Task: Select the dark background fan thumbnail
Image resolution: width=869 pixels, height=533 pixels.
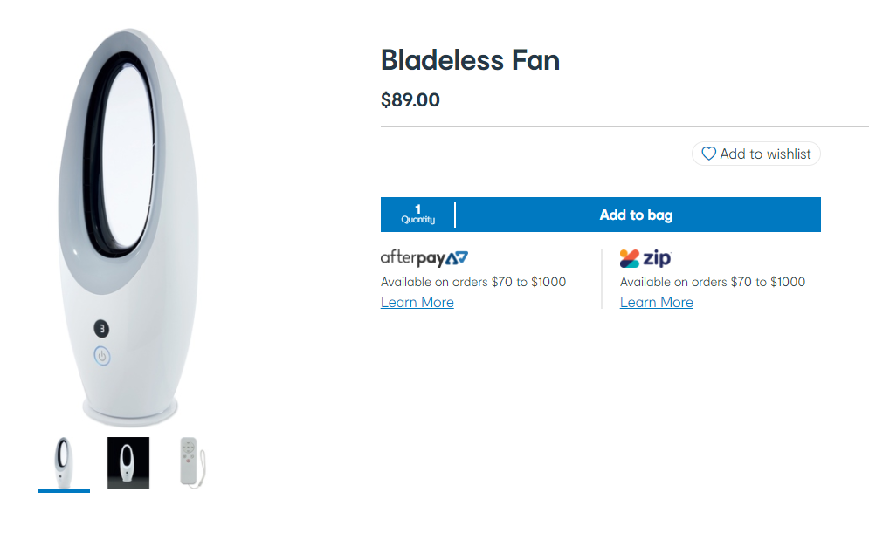Action: pyautogui.click(x=128, y=461)
